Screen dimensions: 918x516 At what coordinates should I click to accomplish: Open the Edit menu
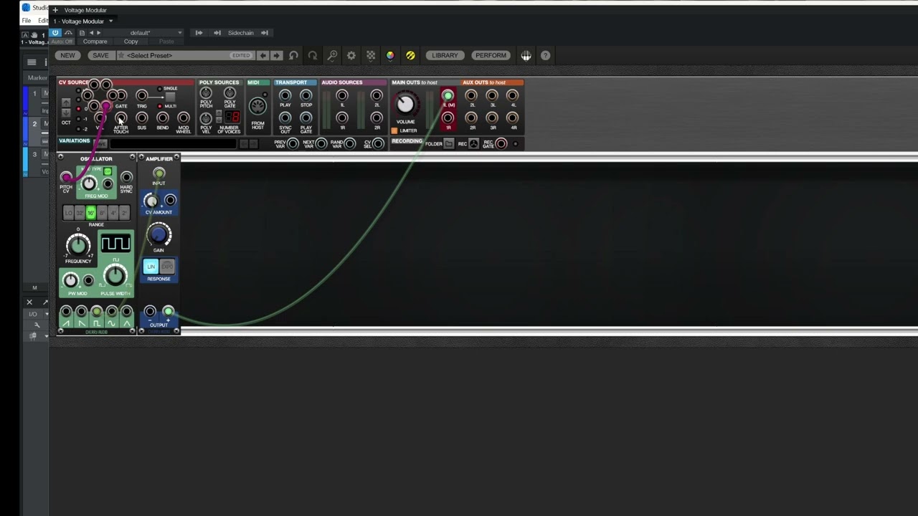click(43, 21)
